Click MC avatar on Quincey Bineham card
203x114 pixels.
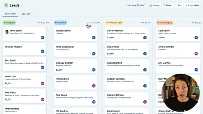(94, 70)
